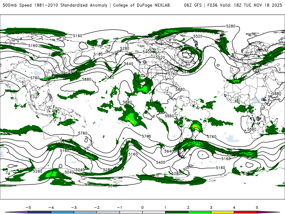Screen dimensions: 285x214
Task: Click the colorbar label '3'
Action: point(211,208)
